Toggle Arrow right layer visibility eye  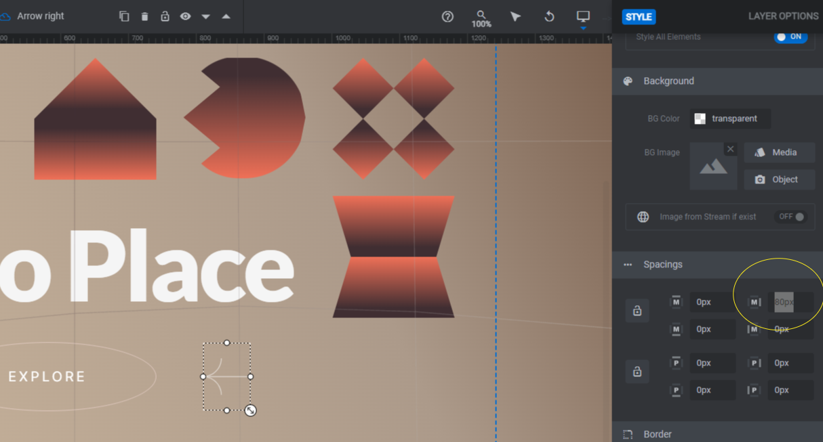coord(185,16)
